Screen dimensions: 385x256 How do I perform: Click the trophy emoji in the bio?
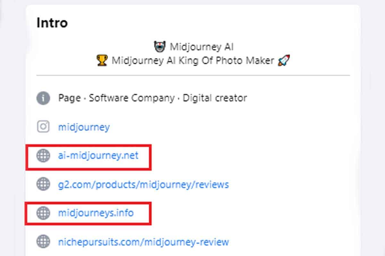coord(102,60)
